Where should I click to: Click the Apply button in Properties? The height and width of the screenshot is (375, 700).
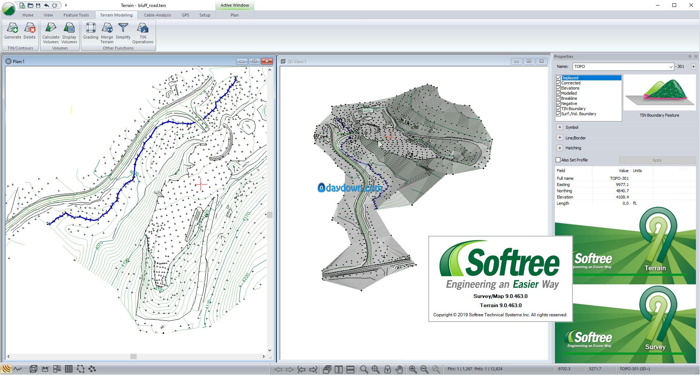(657, 160)
